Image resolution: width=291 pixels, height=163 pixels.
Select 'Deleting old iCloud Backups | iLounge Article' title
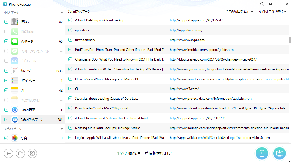tap(107, 128)
